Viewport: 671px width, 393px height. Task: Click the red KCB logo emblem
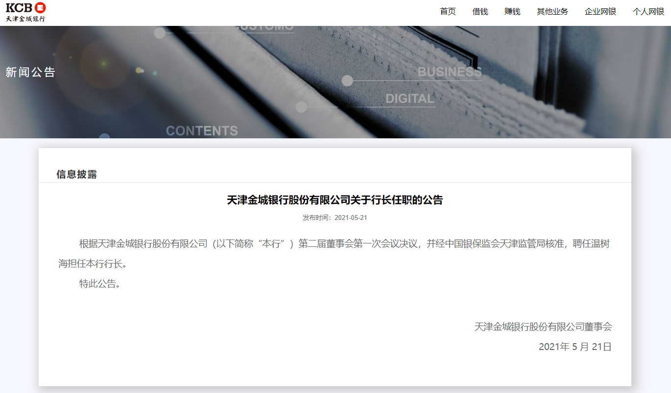40,7
